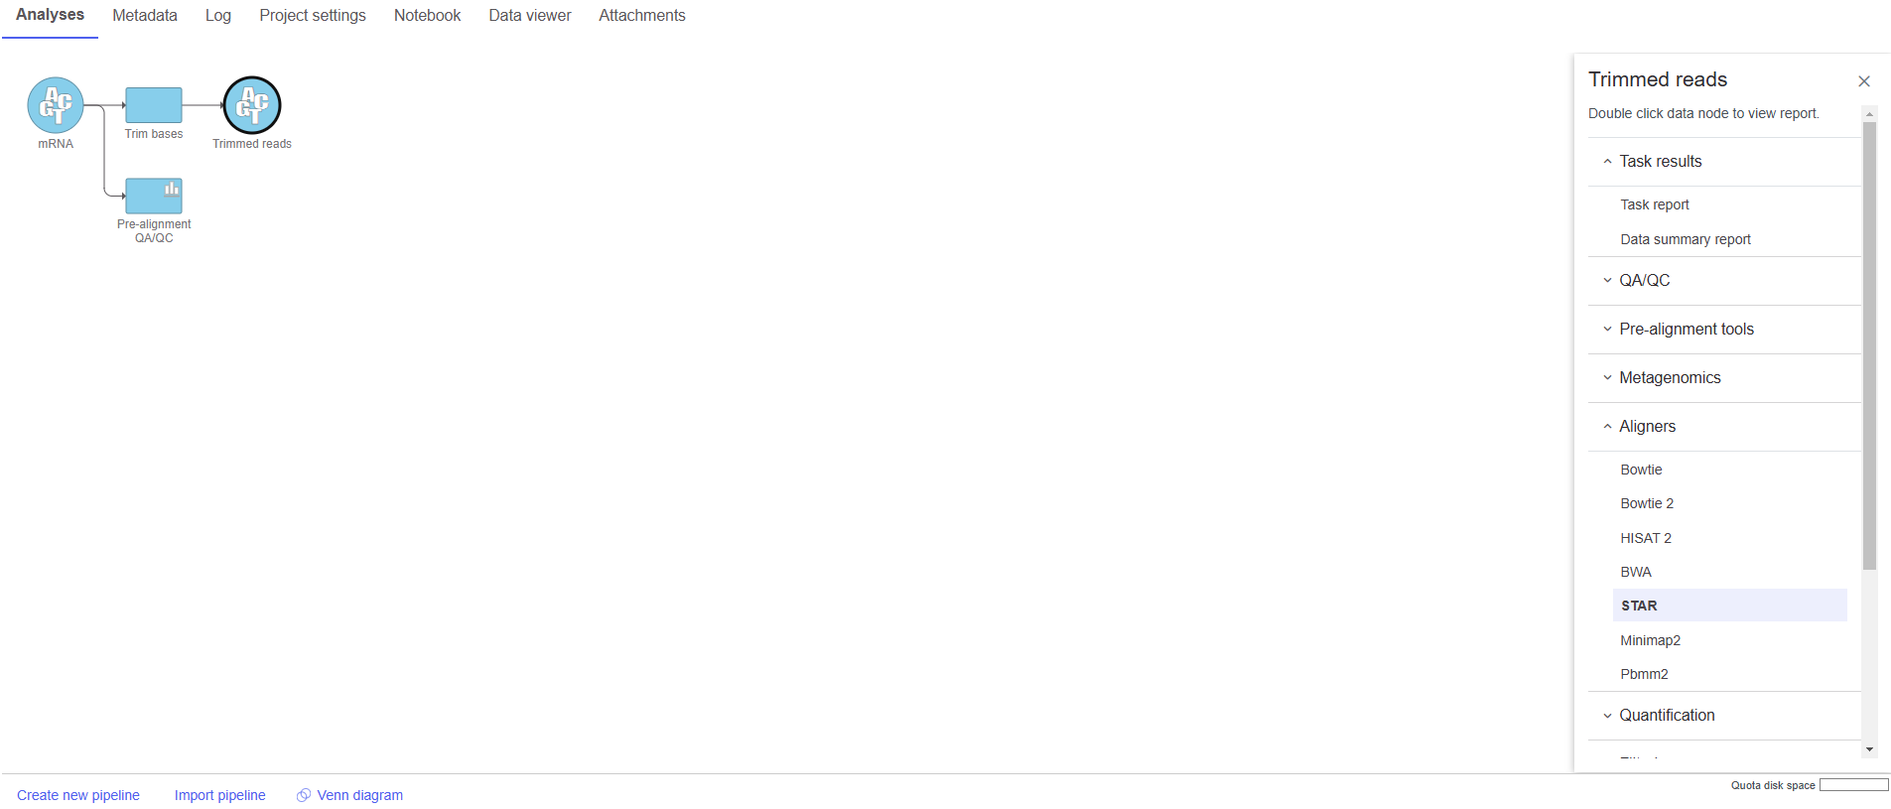Screen dimensions: 1891x809
Task: Collapse the Aligners section
Action: coord(1647,427)
